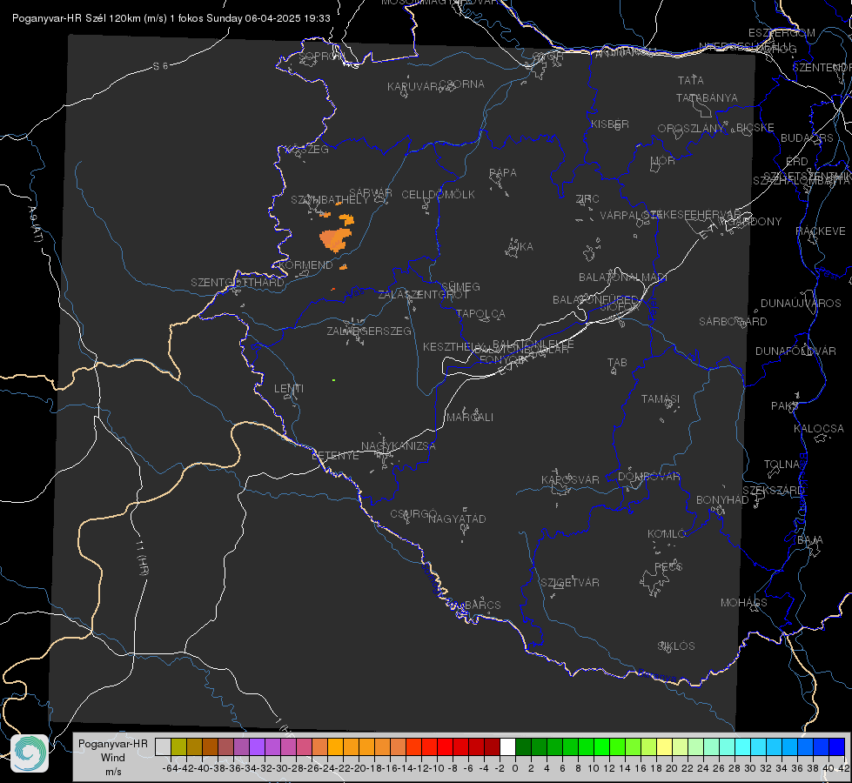Click the CSORNA town label

461,84
